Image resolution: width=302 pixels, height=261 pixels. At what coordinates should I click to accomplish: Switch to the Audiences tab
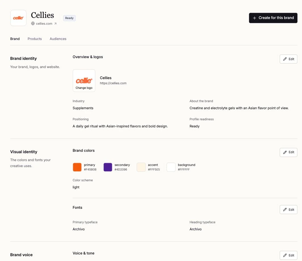[x=58, y=39]
